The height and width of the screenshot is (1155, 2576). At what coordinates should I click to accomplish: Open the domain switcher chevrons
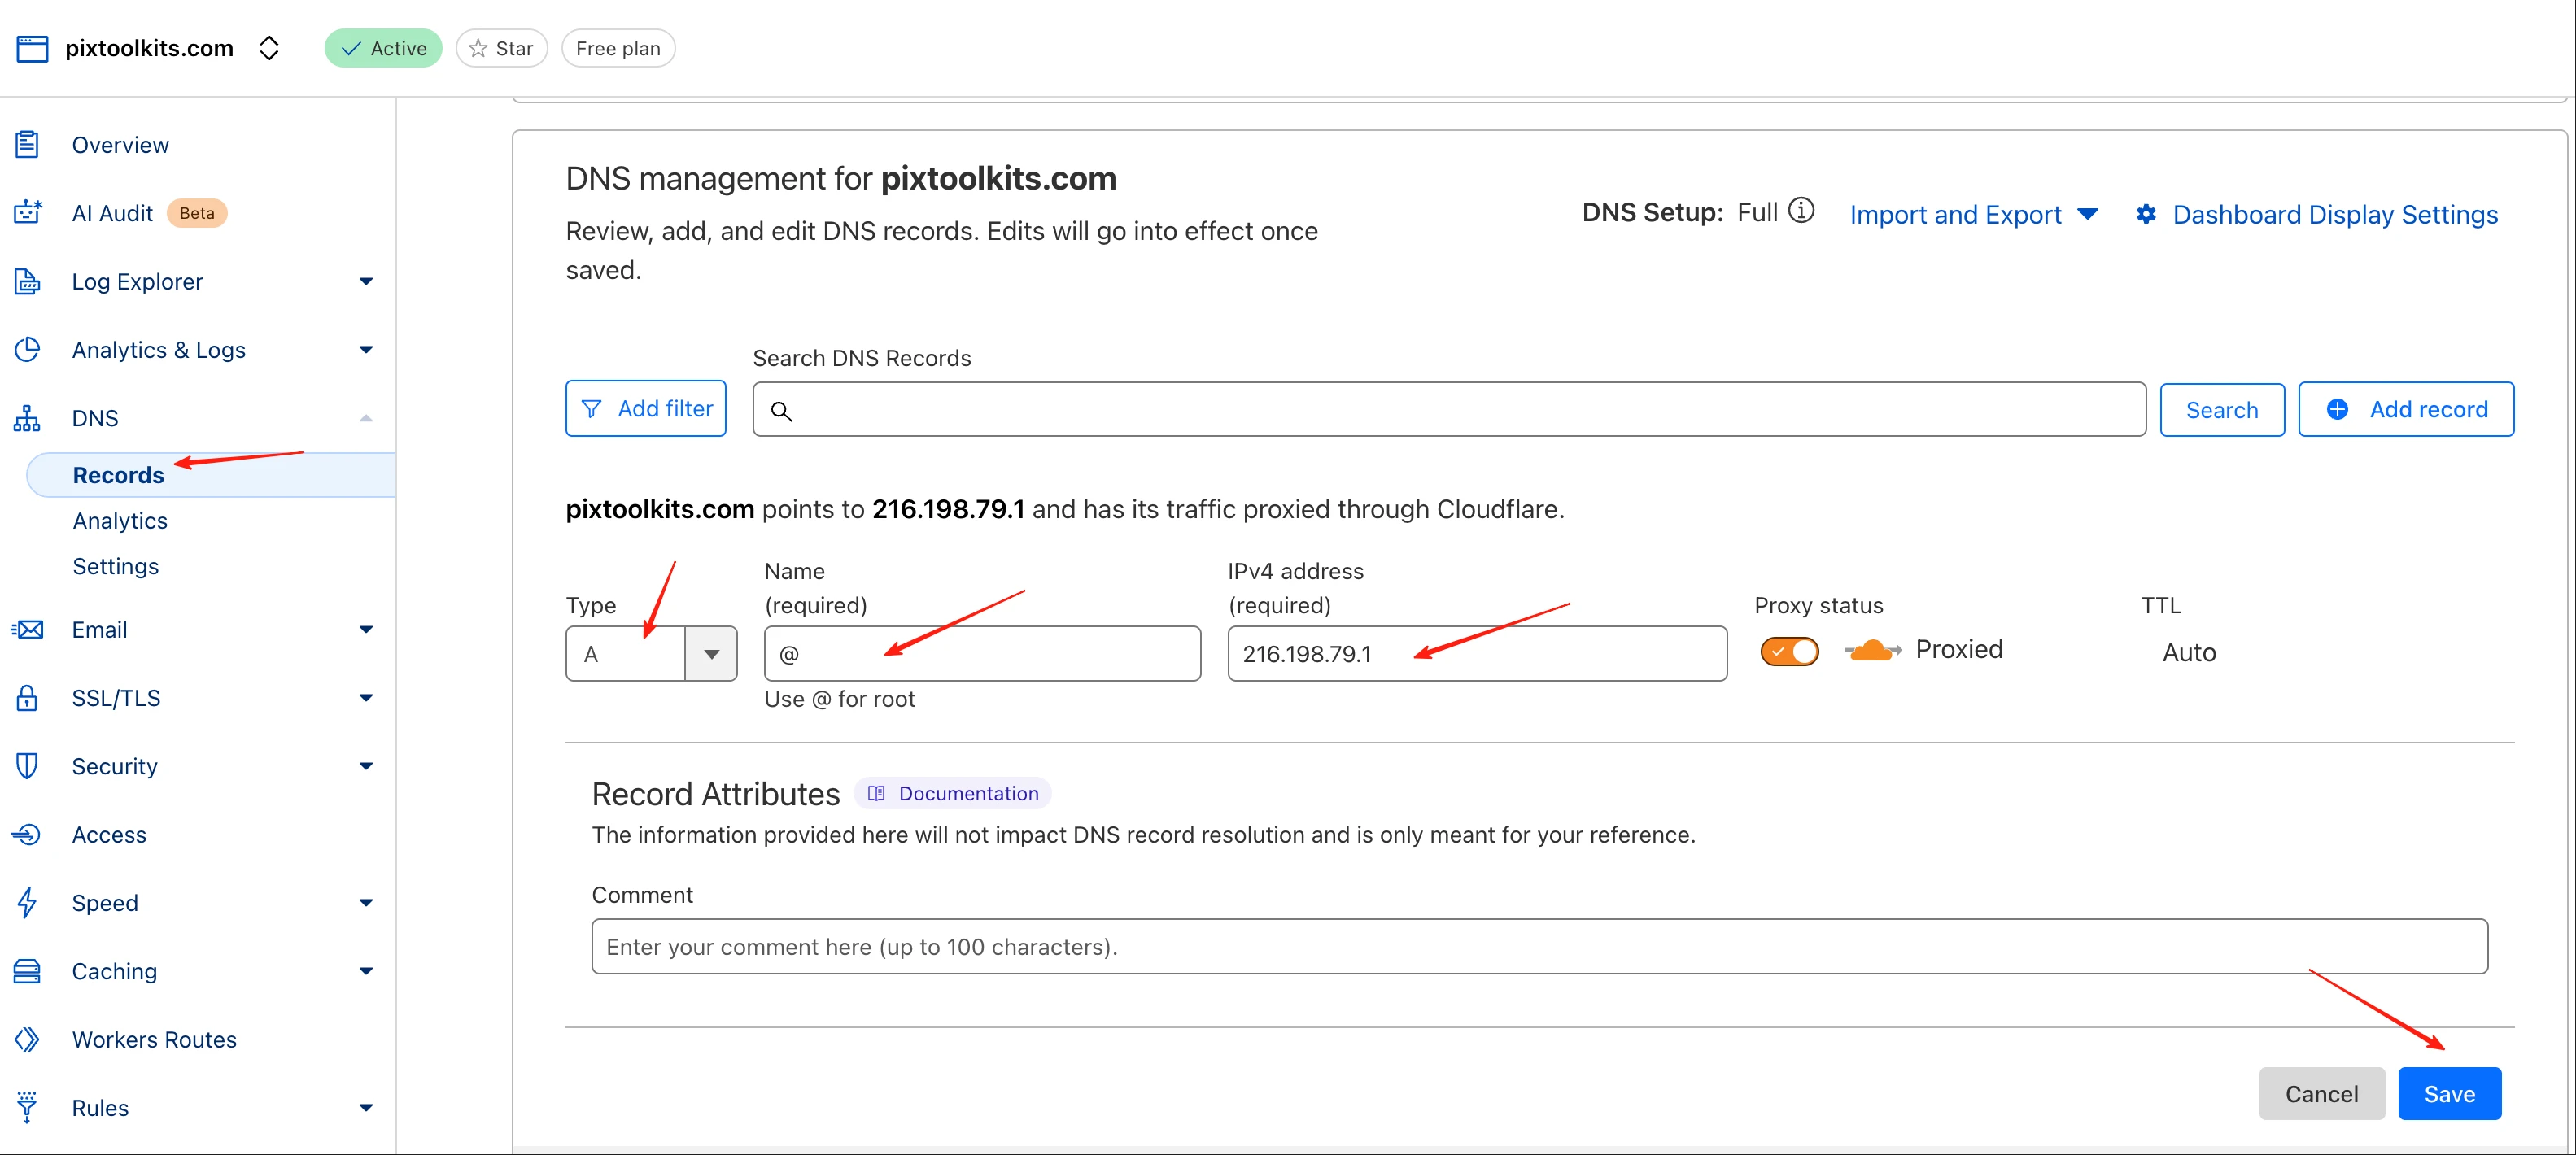268,48
